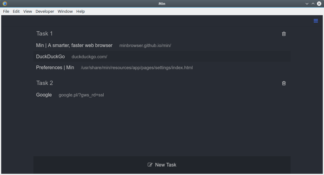This screenshot has height=175, width=324.
Task: Switch to the DuckDuckGo tab
Action: [162, 57]
